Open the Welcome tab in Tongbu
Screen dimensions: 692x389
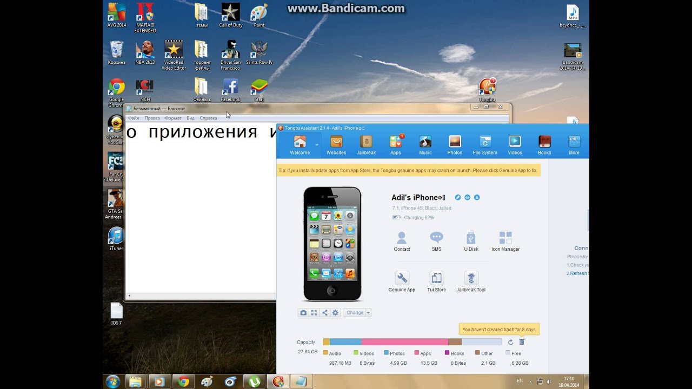pos(300,145)
